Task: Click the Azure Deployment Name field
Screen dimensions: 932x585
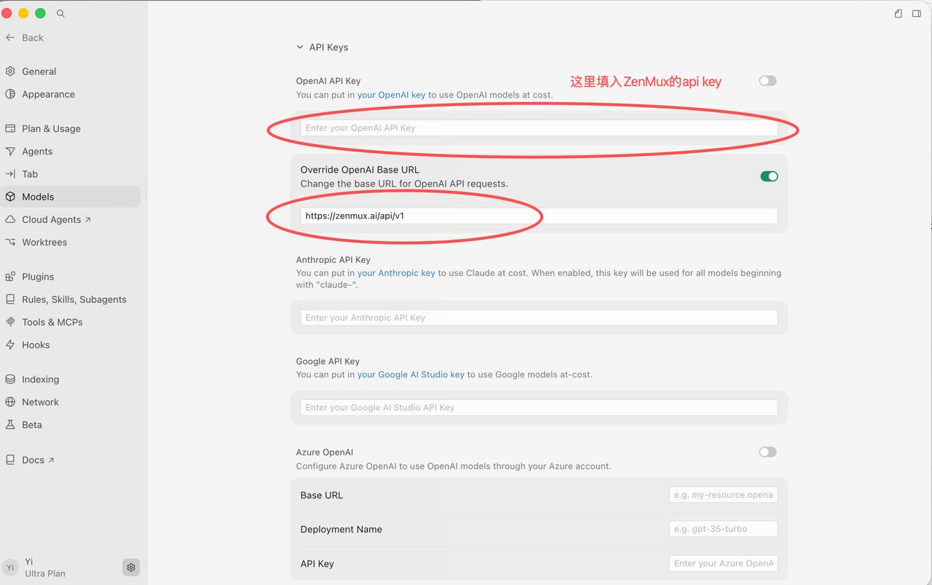Action: [x=723, y=529]
